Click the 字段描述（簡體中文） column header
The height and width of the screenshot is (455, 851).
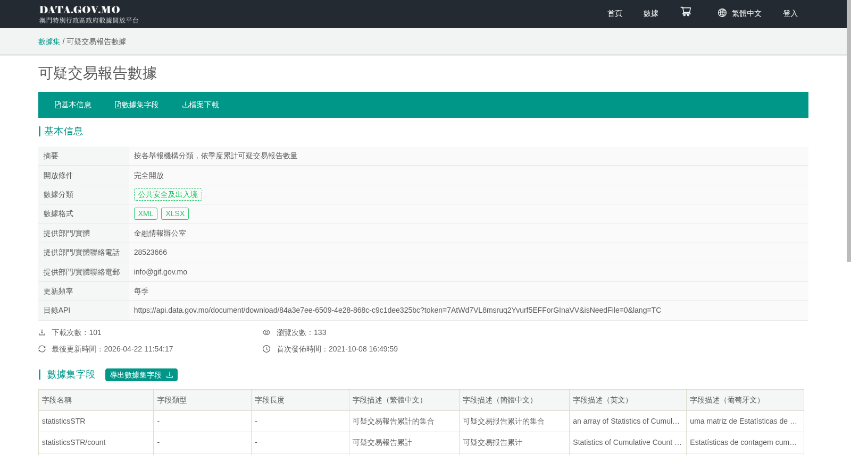point(514,400)
